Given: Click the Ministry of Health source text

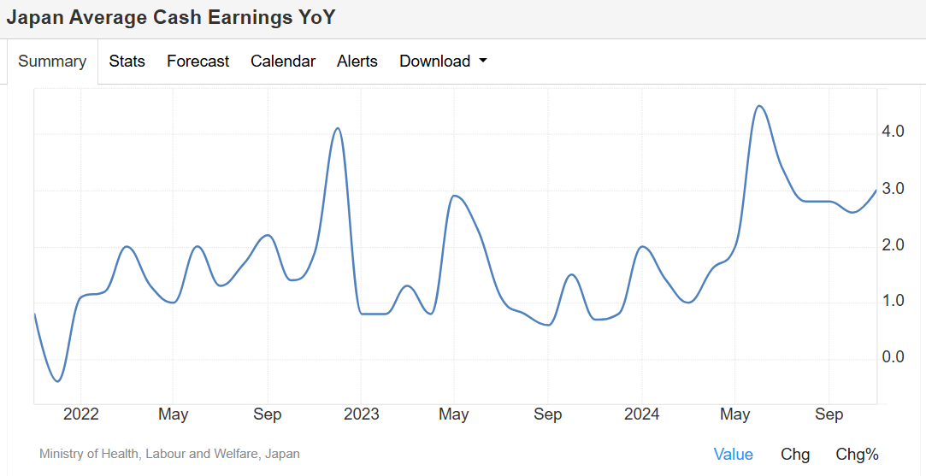Looking at the screenshot, I should (169, 454).
